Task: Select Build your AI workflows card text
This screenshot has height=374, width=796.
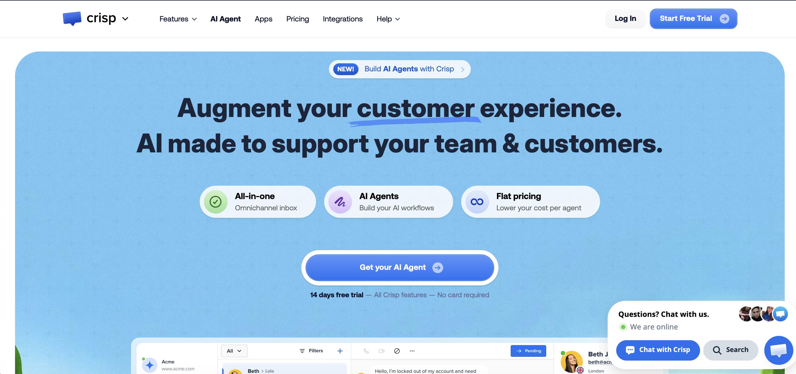Action: pos(396,208)
